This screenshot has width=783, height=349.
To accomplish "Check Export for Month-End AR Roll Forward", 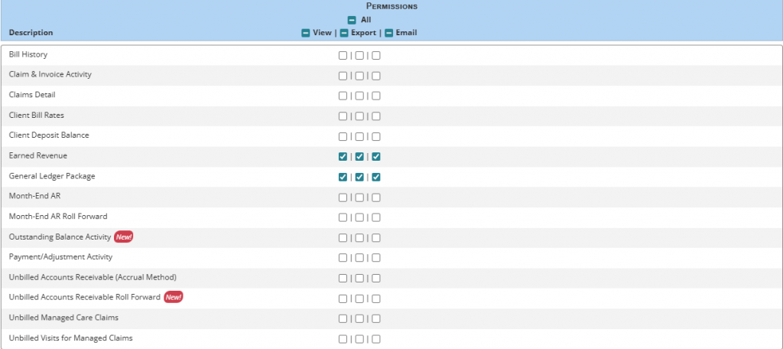I will (x=359, y=217).
